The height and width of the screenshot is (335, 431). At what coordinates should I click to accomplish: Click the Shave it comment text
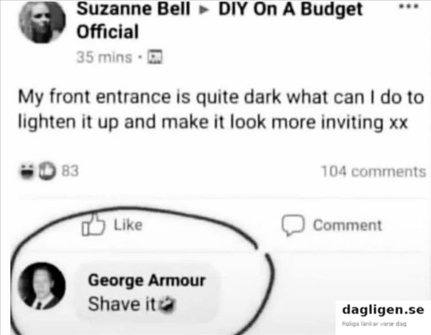pyautogui.click(x=122, y=304)
